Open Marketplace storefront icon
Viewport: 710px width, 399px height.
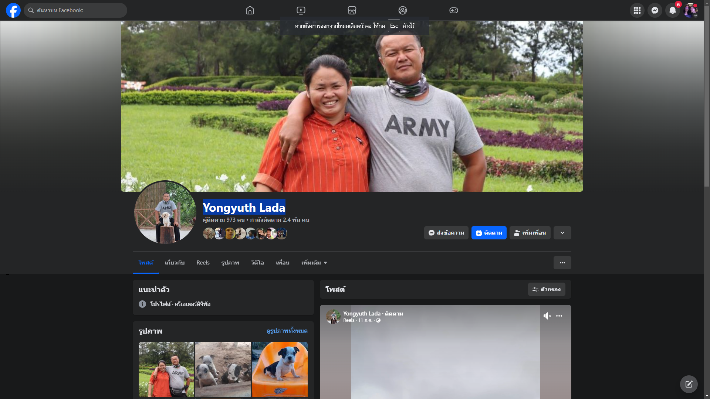coord(352,10)
